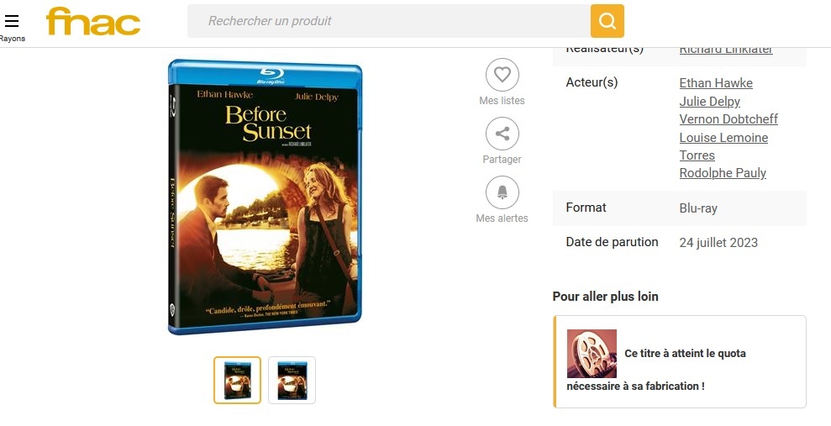Screen dimensions: 831x426
Task: Select the first Blu-ray thumbnail
Action: 238,381
